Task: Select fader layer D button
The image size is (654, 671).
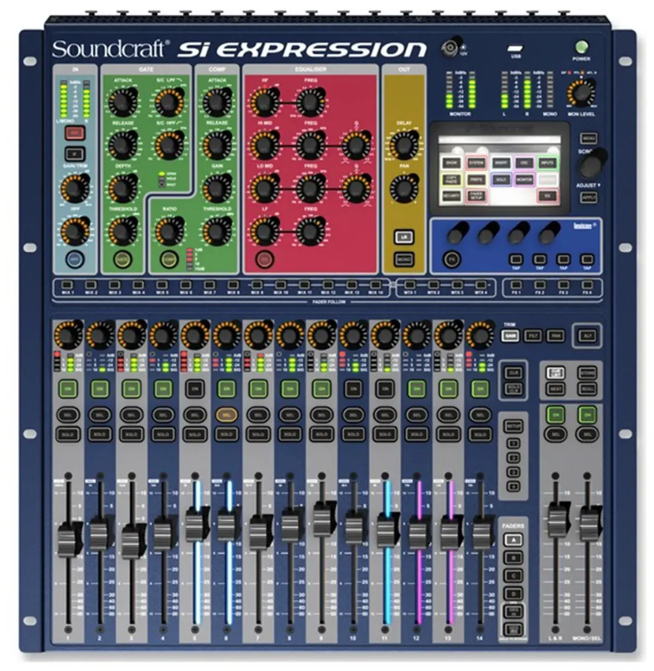Action: (x=512, y=594)
